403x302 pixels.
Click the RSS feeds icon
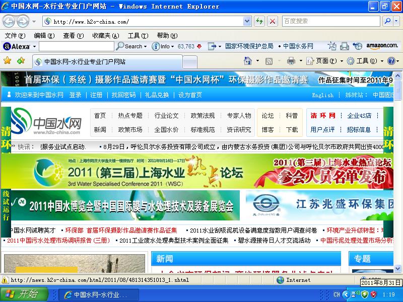tap(269, 61)
